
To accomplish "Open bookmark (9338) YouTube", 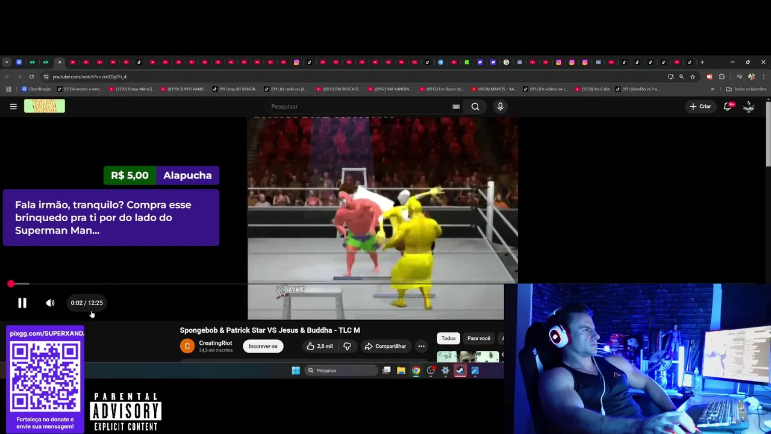I will pos(592,89).
